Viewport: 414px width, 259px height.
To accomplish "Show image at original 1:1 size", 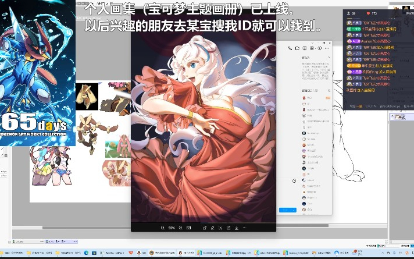I will (x=189, y=228).
